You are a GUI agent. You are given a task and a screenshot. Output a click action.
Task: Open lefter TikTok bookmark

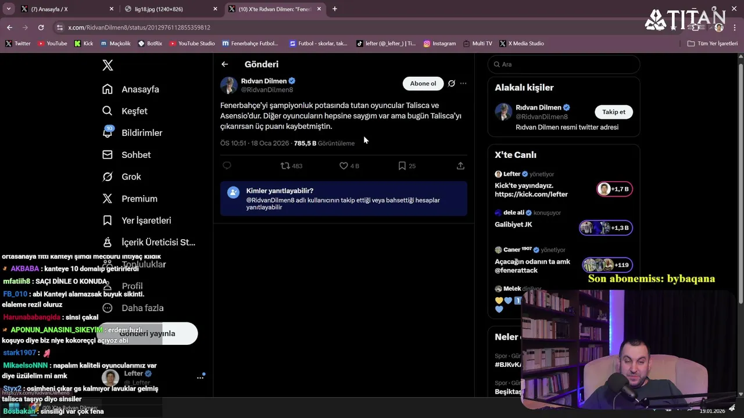click(x=386, y=44)
